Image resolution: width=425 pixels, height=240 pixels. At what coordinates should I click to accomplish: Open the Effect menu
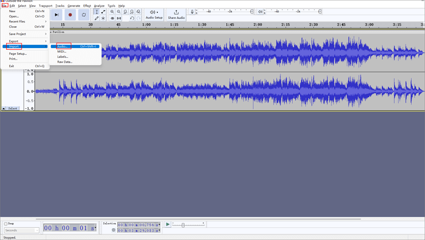tap(87, 5)
